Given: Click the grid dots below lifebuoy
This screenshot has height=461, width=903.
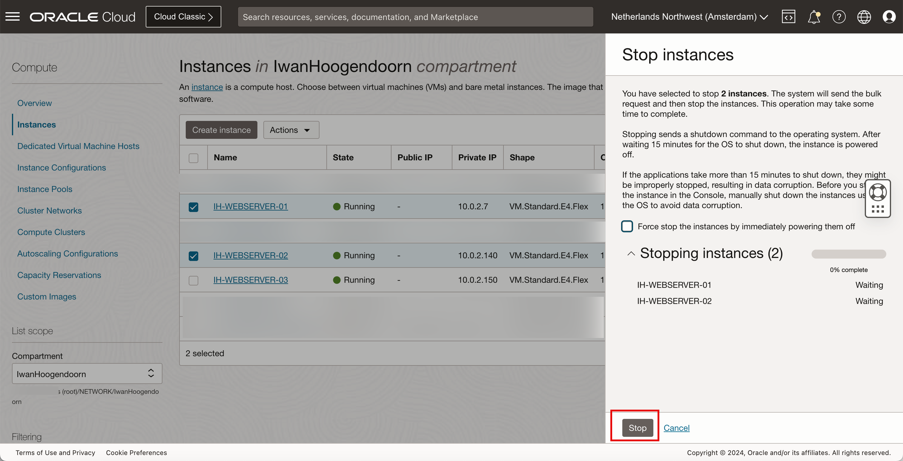Looking at the screenshot, I should click(x=878, y=209).
